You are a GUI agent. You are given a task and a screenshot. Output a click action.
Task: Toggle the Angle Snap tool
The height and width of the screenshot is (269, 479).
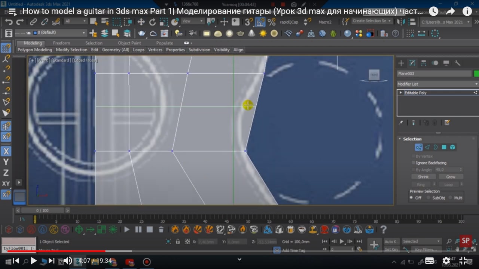(x=260, y=22)
